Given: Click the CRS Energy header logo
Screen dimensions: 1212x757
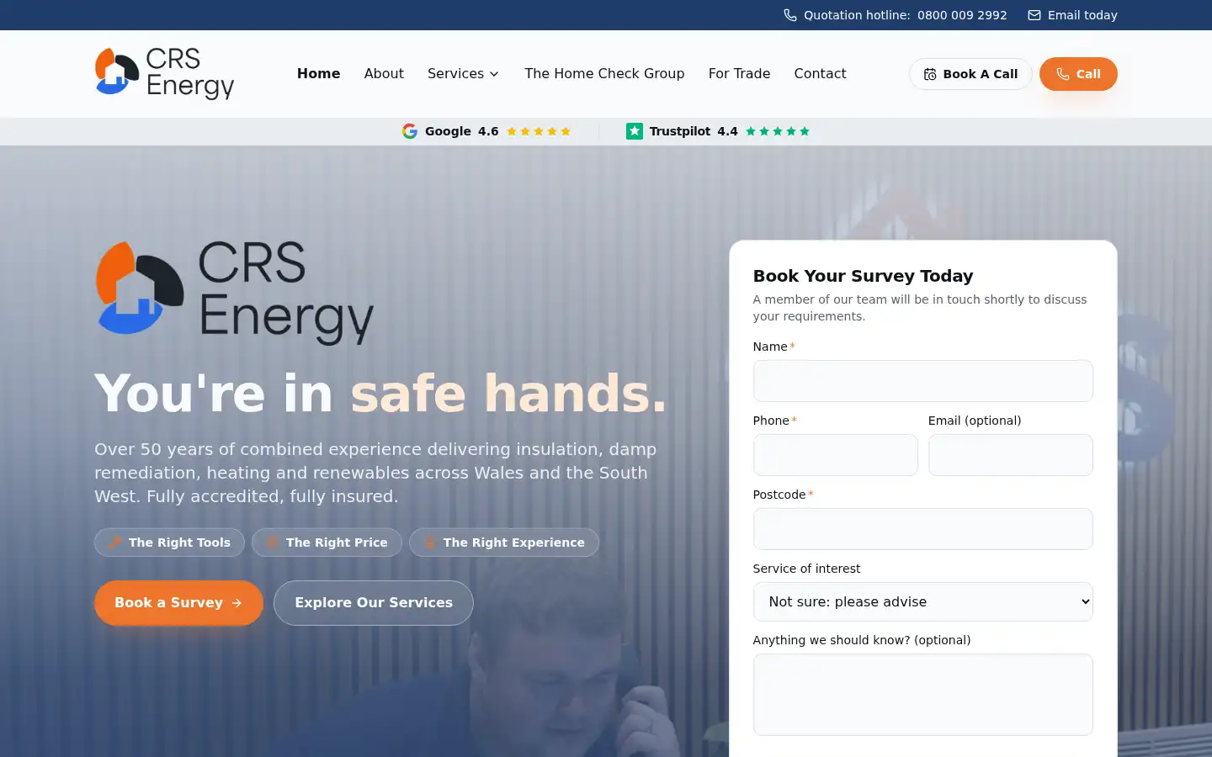Looking at the screenshot, I should 164,73.
